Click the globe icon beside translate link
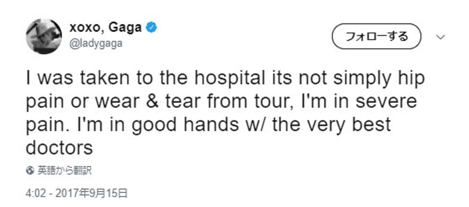This screenshot has height=207, width=469. 29,170
